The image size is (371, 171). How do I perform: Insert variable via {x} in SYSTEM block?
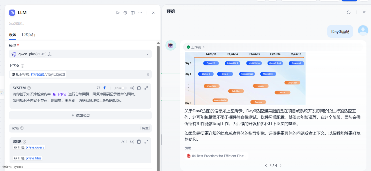pos(132,88)
